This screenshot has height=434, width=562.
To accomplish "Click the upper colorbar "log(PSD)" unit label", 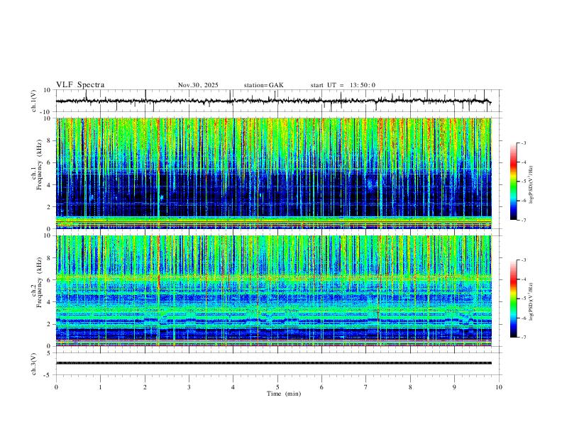I will click(531, 184).
